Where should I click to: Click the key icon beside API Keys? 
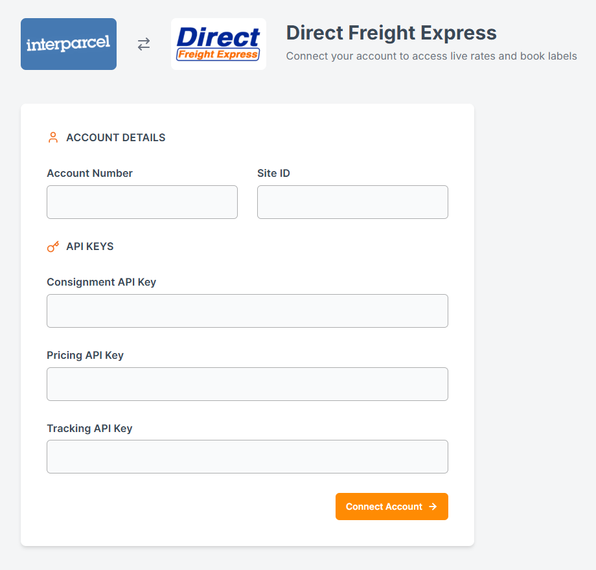coord(53,247)
